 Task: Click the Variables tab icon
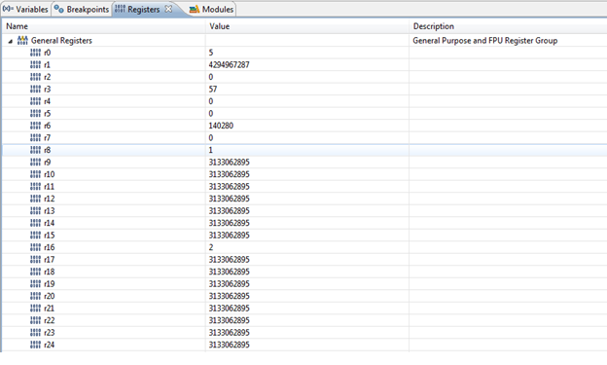8,9
